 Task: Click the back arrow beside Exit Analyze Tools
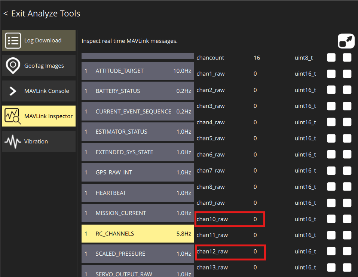(x=6, y=13)
